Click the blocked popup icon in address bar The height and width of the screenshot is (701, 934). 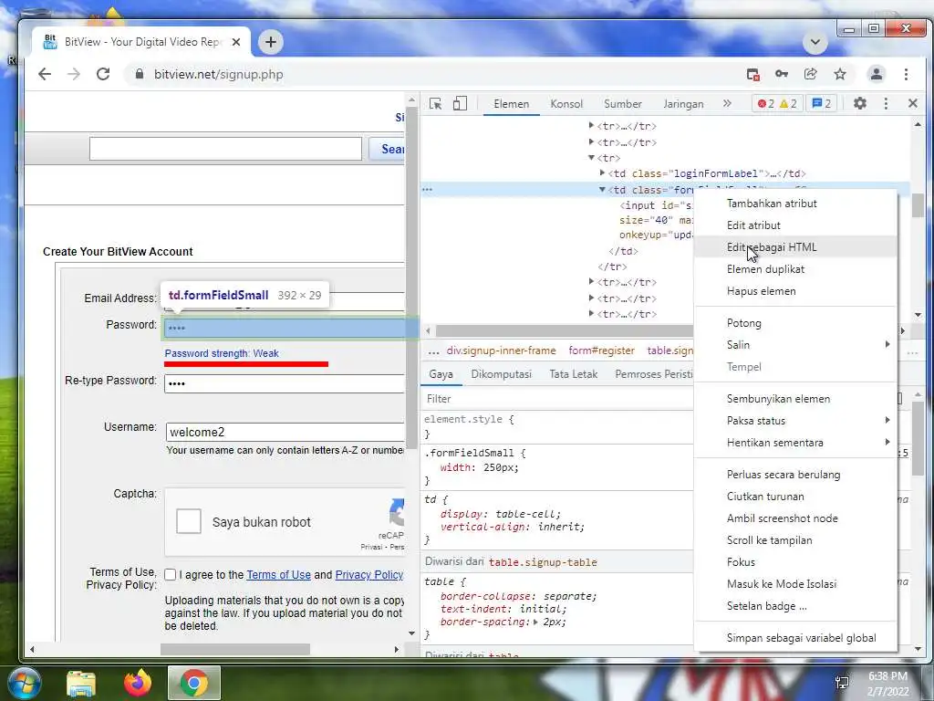pyautogui.click(x=752, y=75)
